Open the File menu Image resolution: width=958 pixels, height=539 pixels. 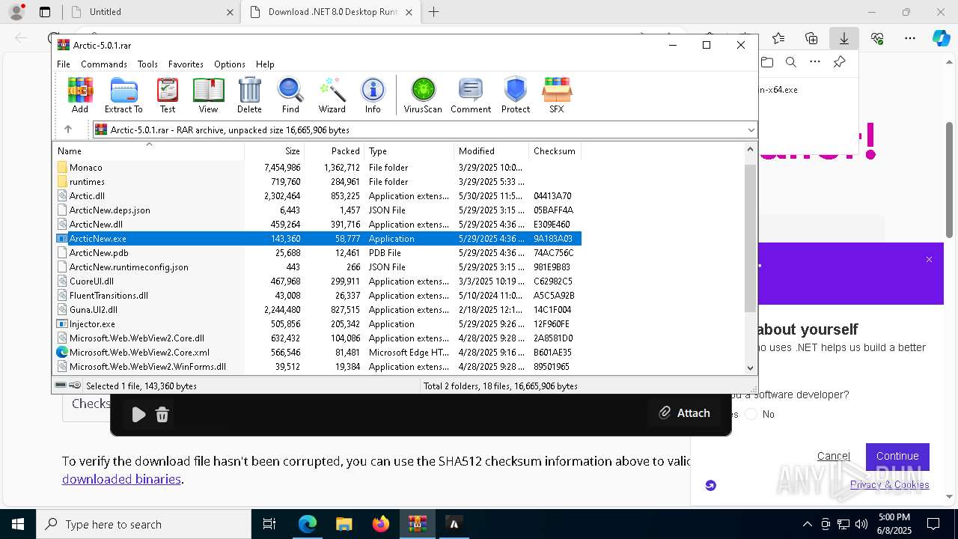[x=64, y=64]
